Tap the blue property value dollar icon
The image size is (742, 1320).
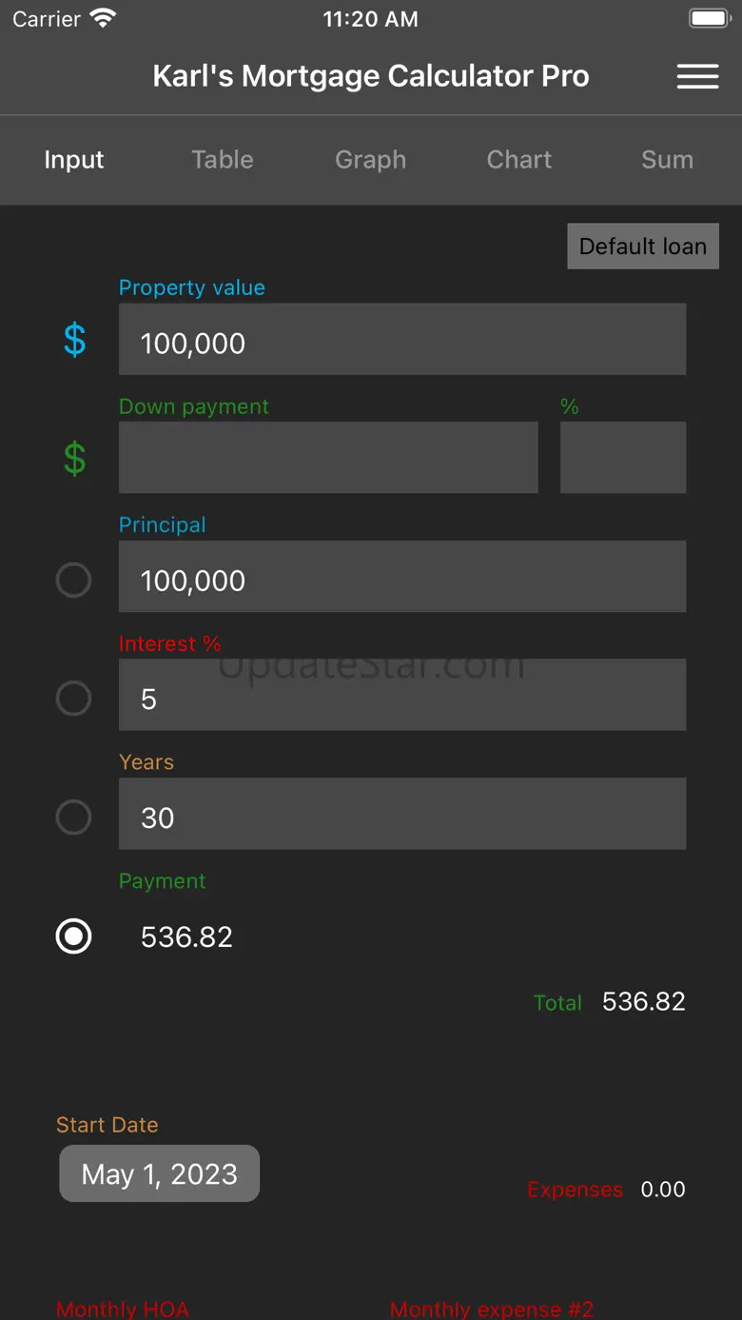pos(74,340)
